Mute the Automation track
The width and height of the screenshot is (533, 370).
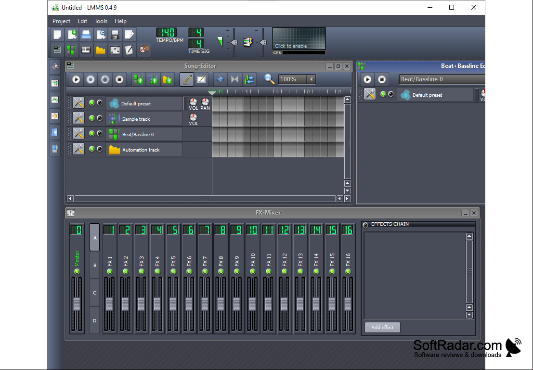coord(92,149)
